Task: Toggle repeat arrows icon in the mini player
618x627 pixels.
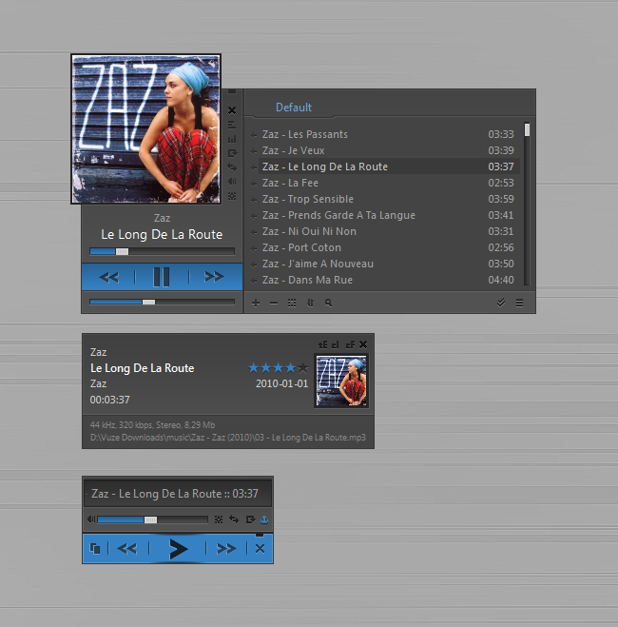Action: [234, 519]
